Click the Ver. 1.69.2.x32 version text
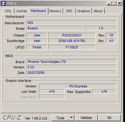 click(x=36, y=118)
